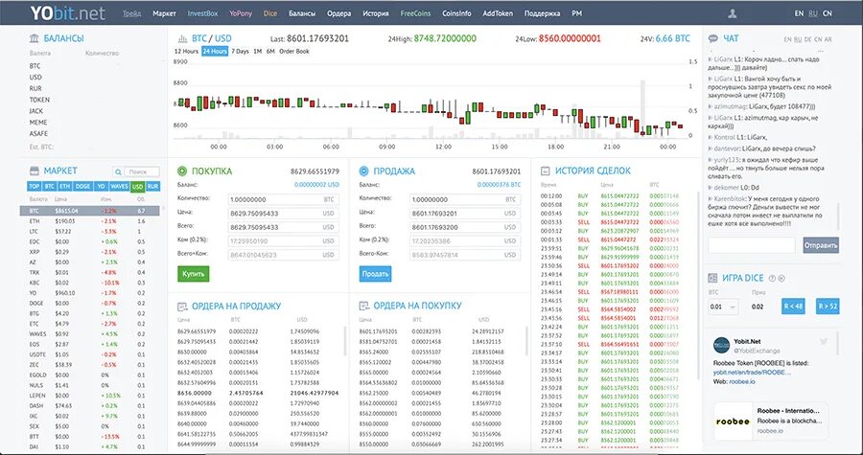
Task: Open CoinsInfo in top navigation
Action: 456,13
